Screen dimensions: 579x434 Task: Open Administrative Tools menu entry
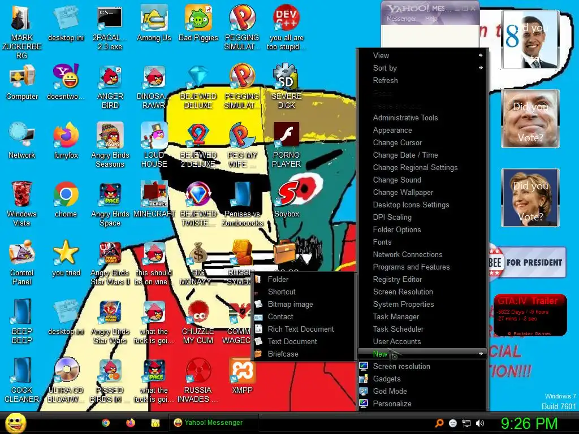(422, 118)
